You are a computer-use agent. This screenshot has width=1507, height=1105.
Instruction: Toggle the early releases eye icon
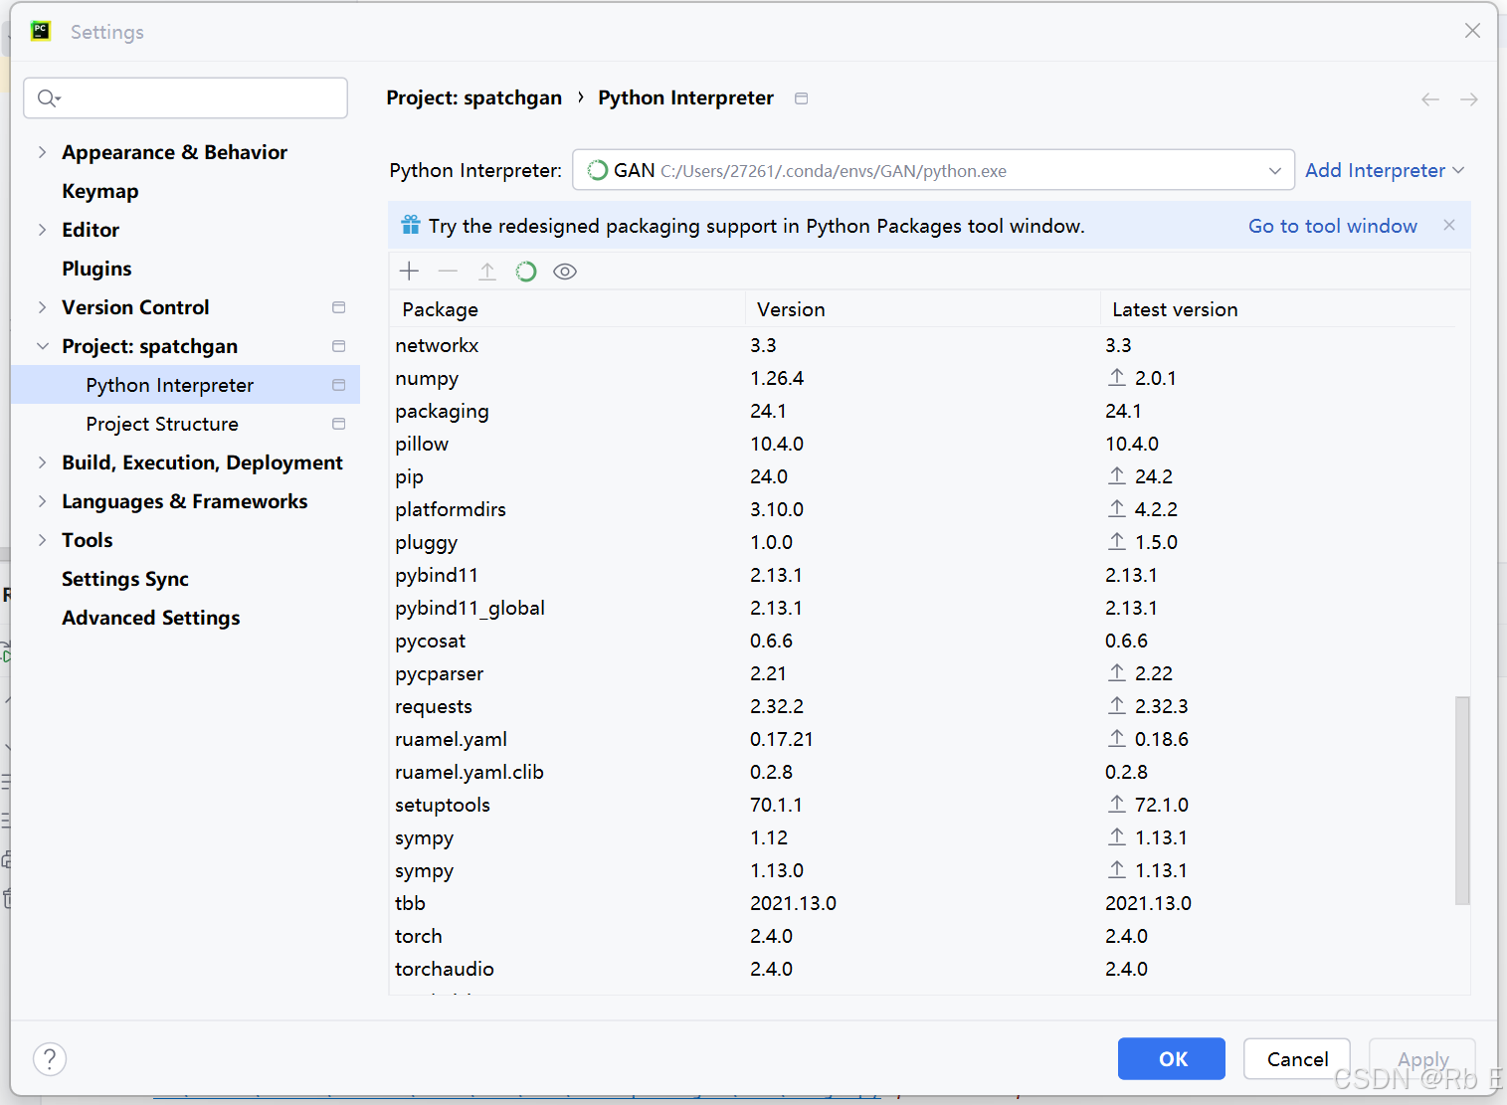pos(564,271)
